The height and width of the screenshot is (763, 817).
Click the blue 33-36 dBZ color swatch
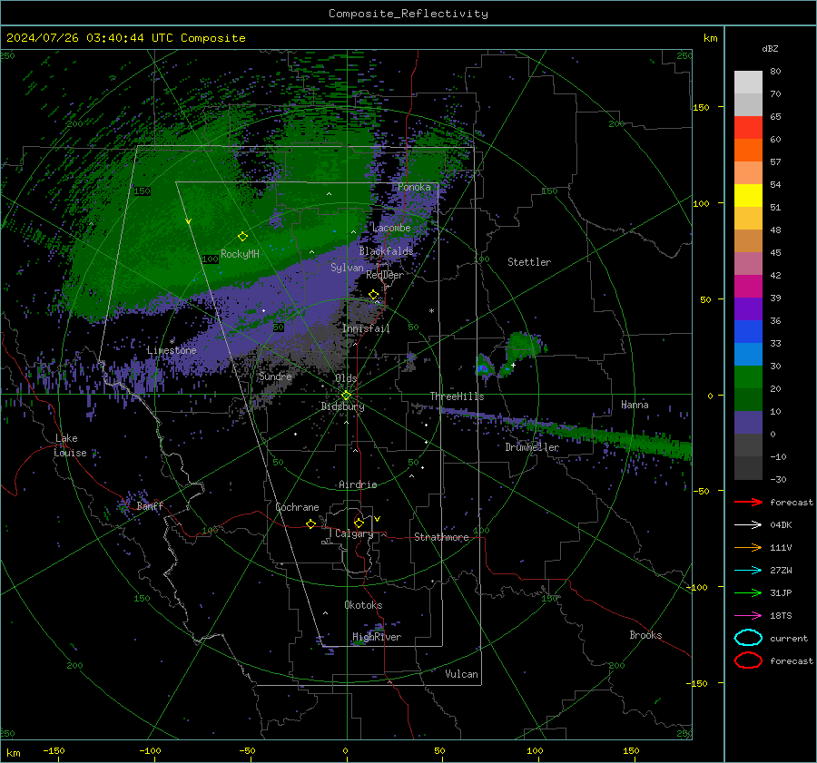(x=748, y=332)
